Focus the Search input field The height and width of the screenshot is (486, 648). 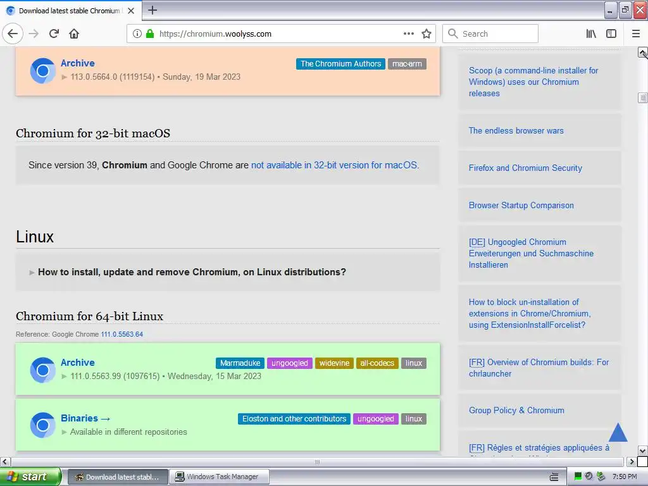click(x=490, y=34)
